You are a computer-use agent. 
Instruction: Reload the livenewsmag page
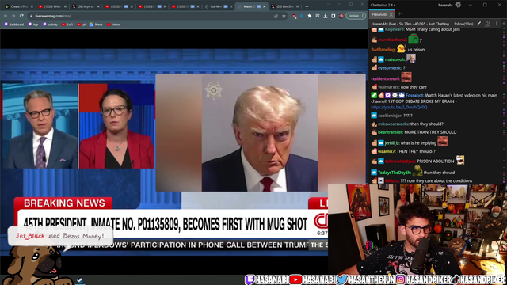pyautogui.click(x=21, y=16)
